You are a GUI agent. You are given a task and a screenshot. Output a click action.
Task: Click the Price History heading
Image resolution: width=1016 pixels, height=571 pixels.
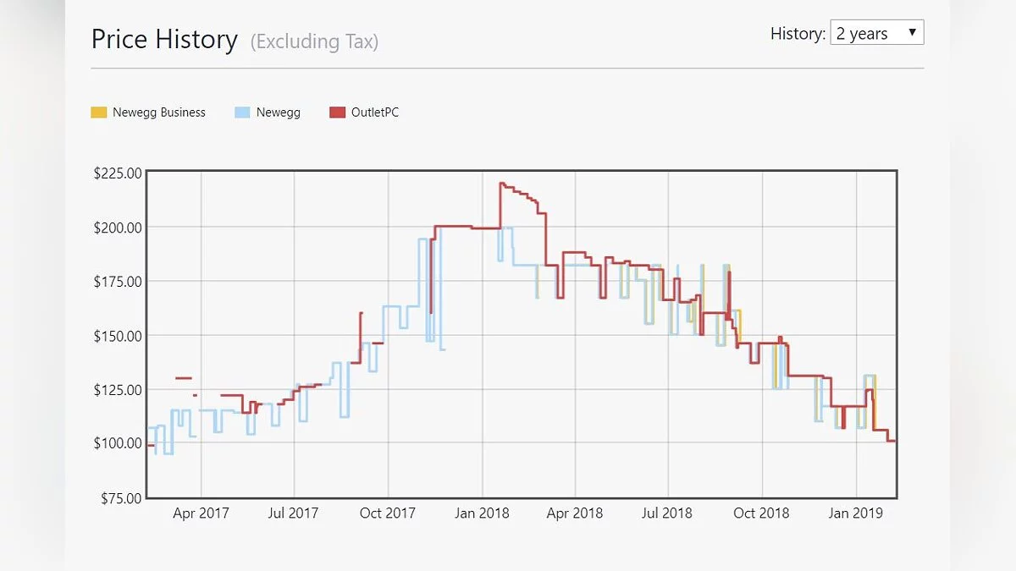click(x=164, y=40)
